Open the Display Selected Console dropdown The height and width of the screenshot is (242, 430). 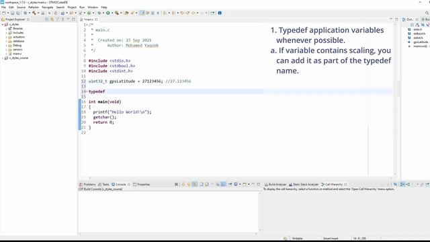240,184
